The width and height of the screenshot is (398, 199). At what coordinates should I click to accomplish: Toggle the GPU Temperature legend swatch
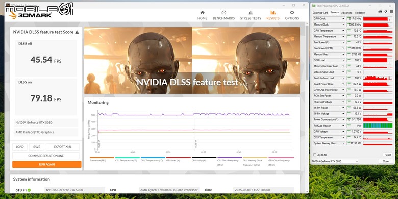pos(153,158)
